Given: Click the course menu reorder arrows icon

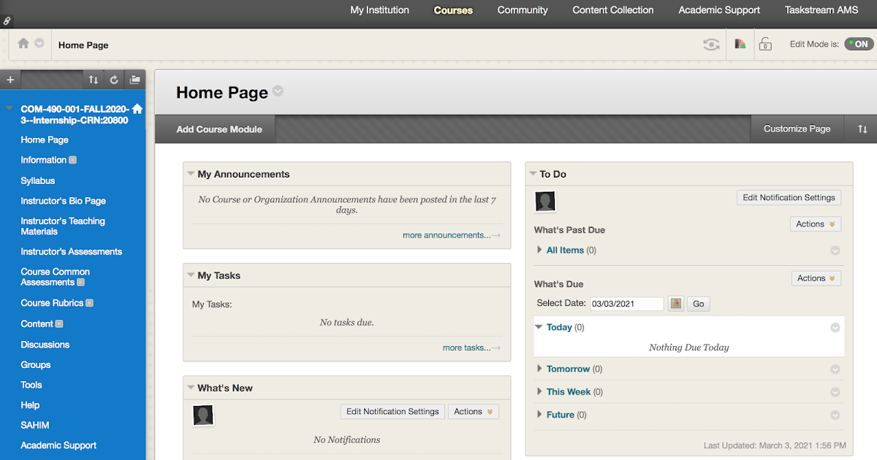Looking at the screenshot, I should tap(94, 80).
